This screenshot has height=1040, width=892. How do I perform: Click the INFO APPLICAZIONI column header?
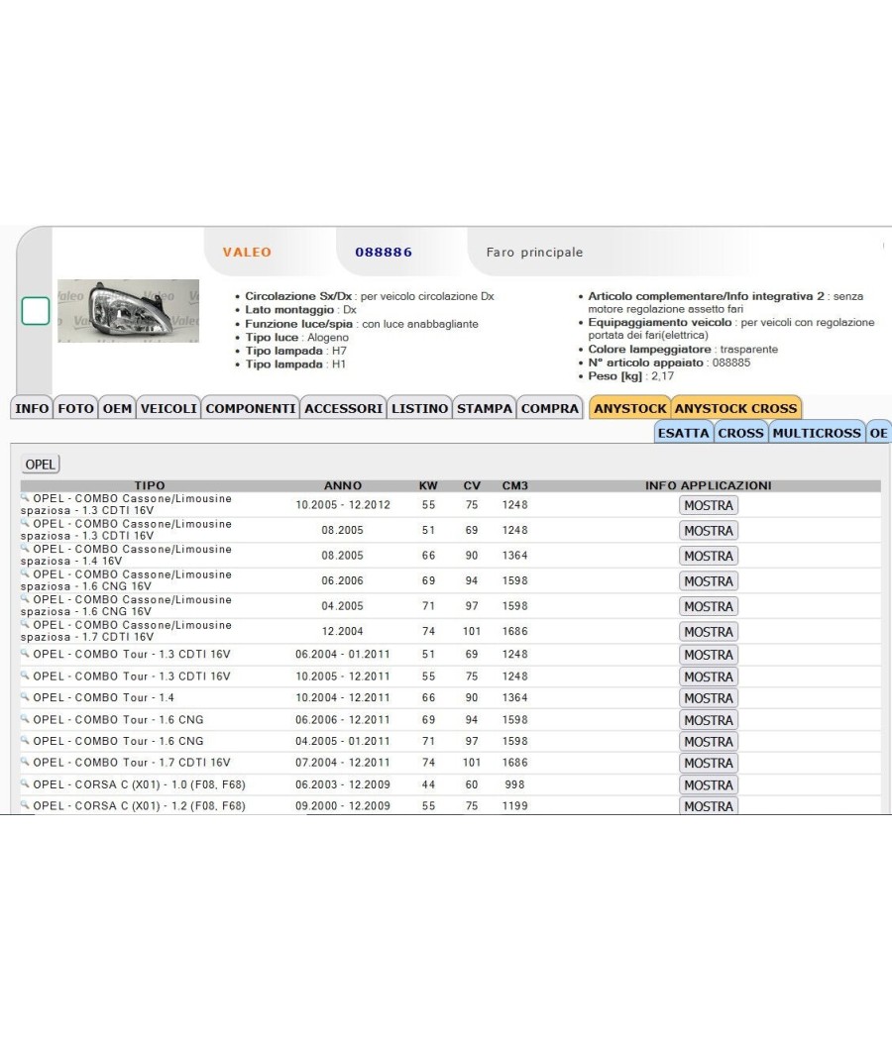click(x=709, y=485)
